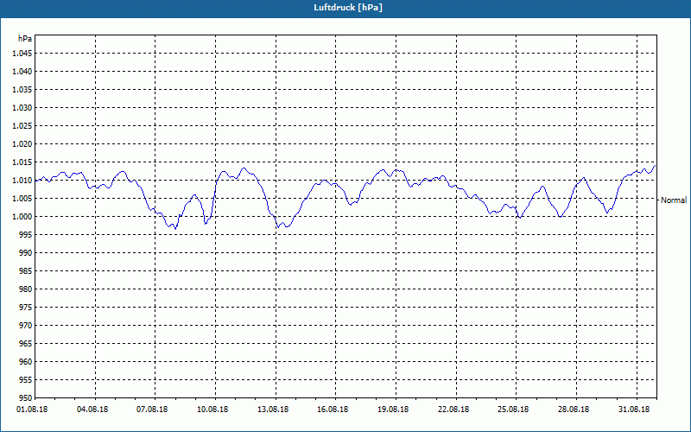Click the 28.08.18 date label
This screenshot has height=432, width=691.
coord(574,409)
